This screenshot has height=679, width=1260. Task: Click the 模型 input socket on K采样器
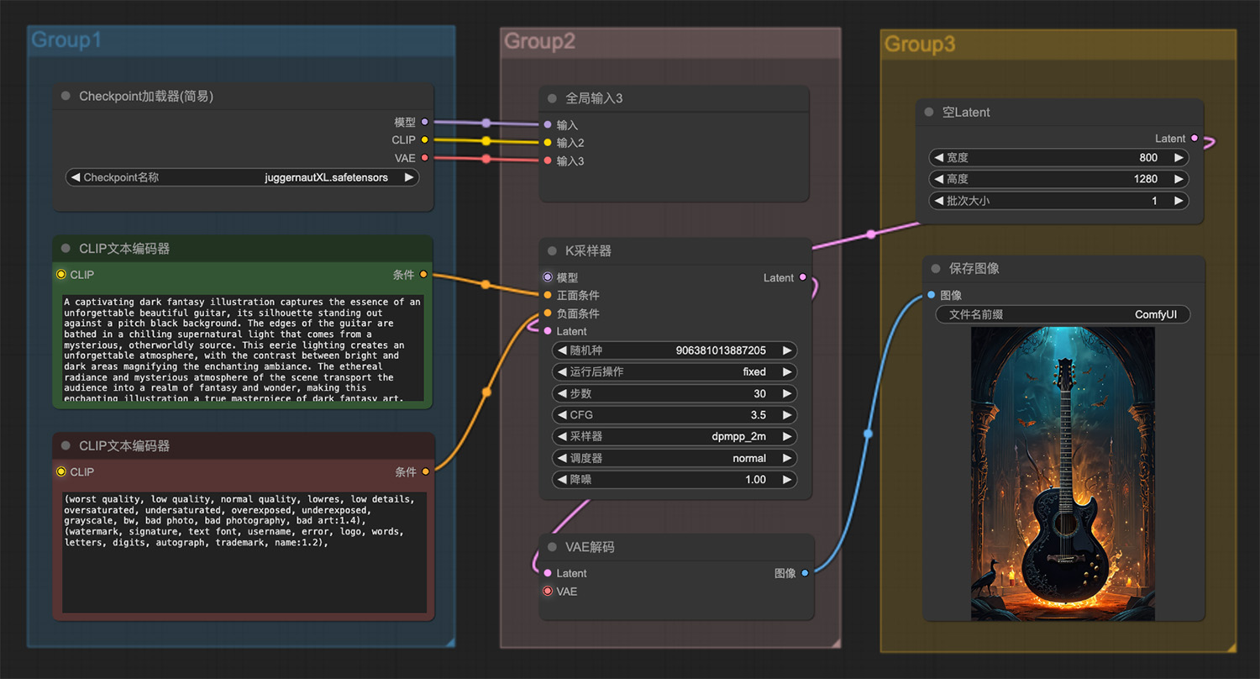(x=548, y=276)
